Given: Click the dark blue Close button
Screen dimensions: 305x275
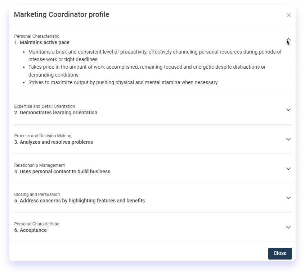Looking at the screenshot, I should click(x=280, y=253).
